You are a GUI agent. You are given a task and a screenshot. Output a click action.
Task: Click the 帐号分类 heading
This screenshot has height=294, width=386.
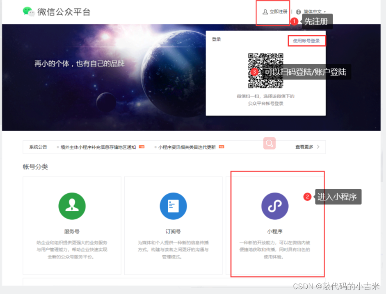pyautogui.click(x=35, y=167)
